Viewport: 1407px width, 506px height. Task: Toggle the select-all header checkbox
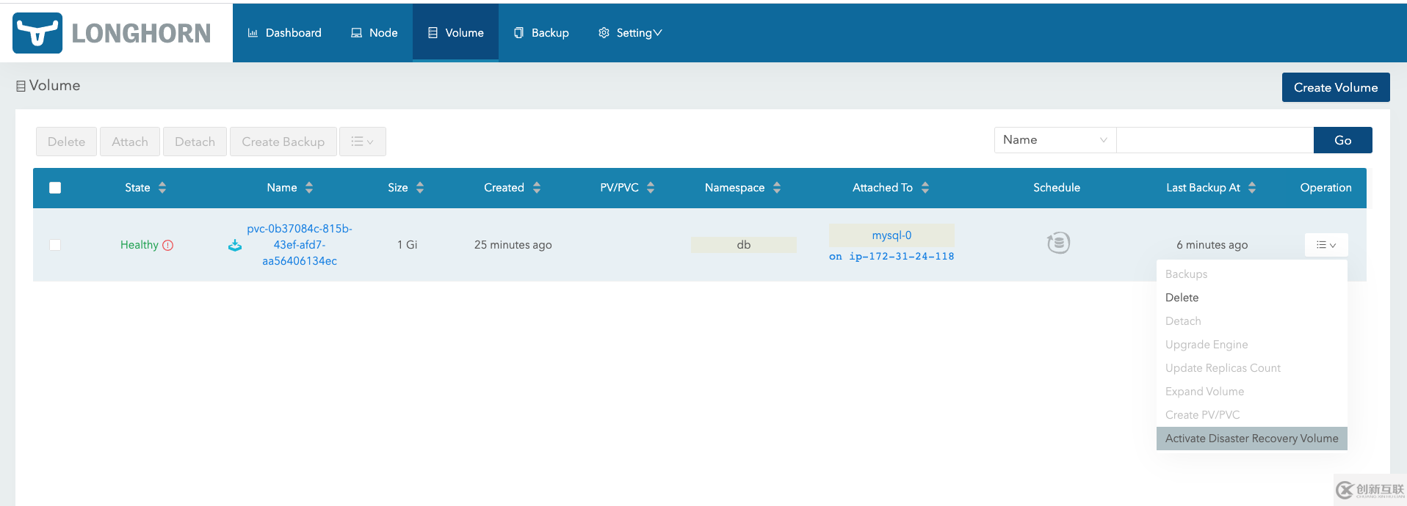point(55,188)
